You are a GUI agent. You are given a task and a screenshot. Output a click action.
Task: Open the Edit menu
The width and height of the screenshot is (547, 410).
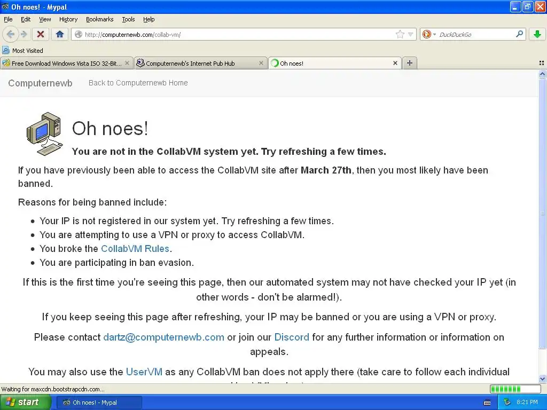pos(26,19)
